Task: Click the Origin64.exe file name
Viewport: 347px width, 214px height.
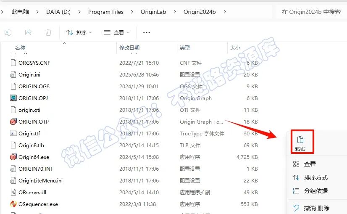Action: [x=34, y=157]
